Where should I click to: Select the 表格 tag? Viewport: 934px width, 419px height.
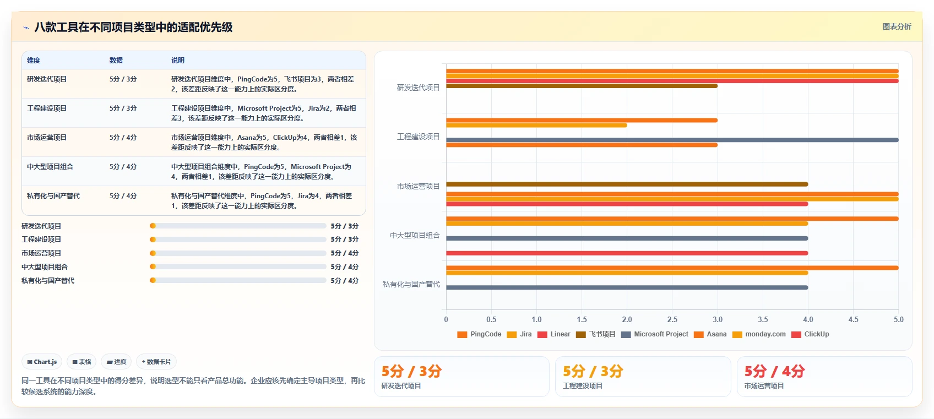coord(82,362)
